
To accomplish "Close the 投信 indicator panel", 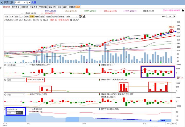I will click(x=5, y=80).
